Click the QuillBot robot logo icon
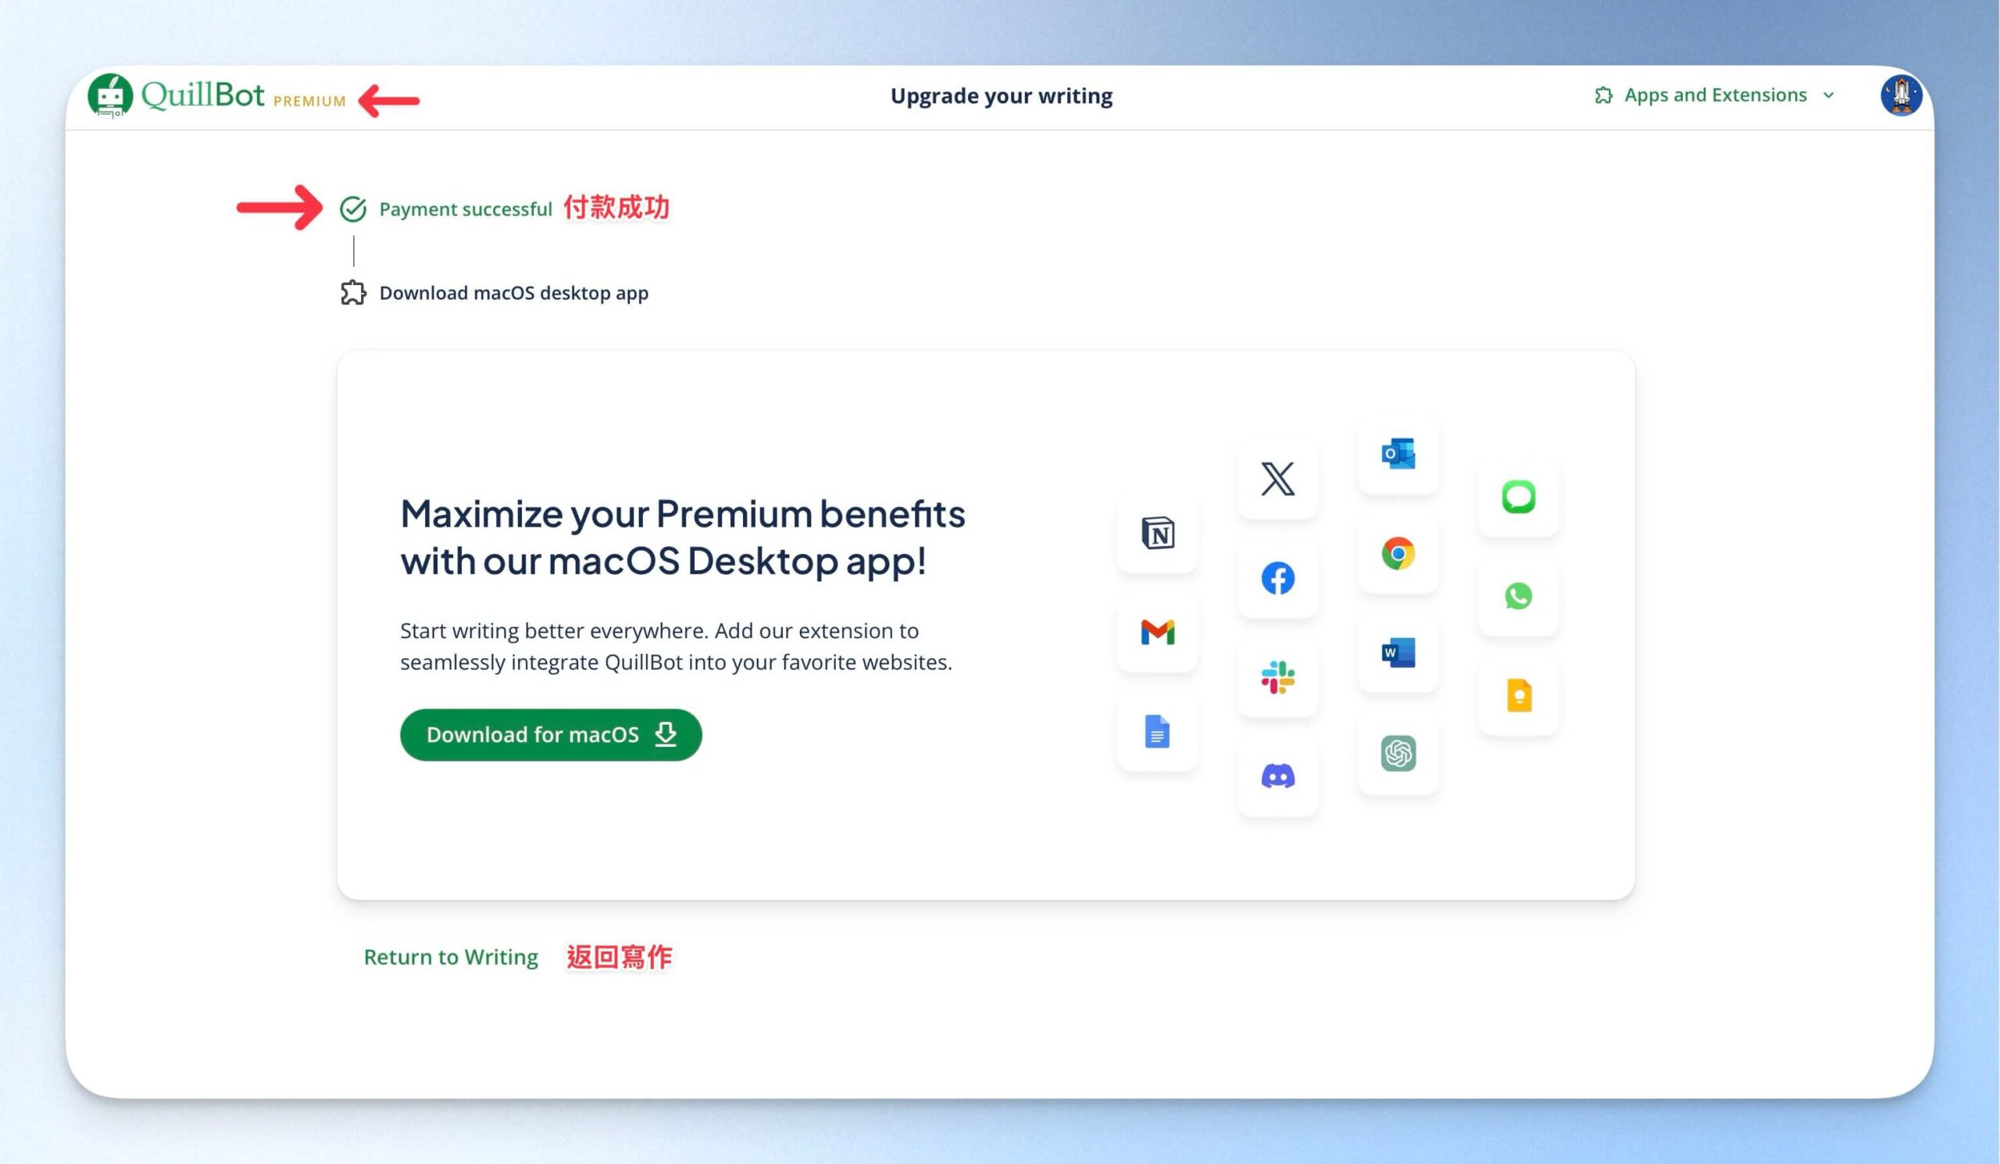Viewport: 2000px width, 1164px height. tap(110, 96)
